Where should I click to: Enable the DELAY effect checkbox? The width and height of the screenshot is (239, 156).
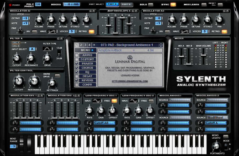click(76, 76)
